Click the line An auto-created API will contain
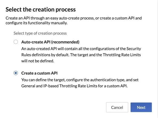 pyautogui.click(x=81, y=49)
